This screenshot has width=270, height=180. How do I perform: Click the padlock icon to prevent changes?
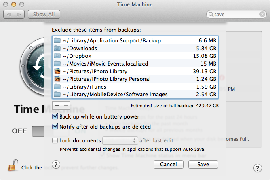pyautogui.click(x=13, y=165)
